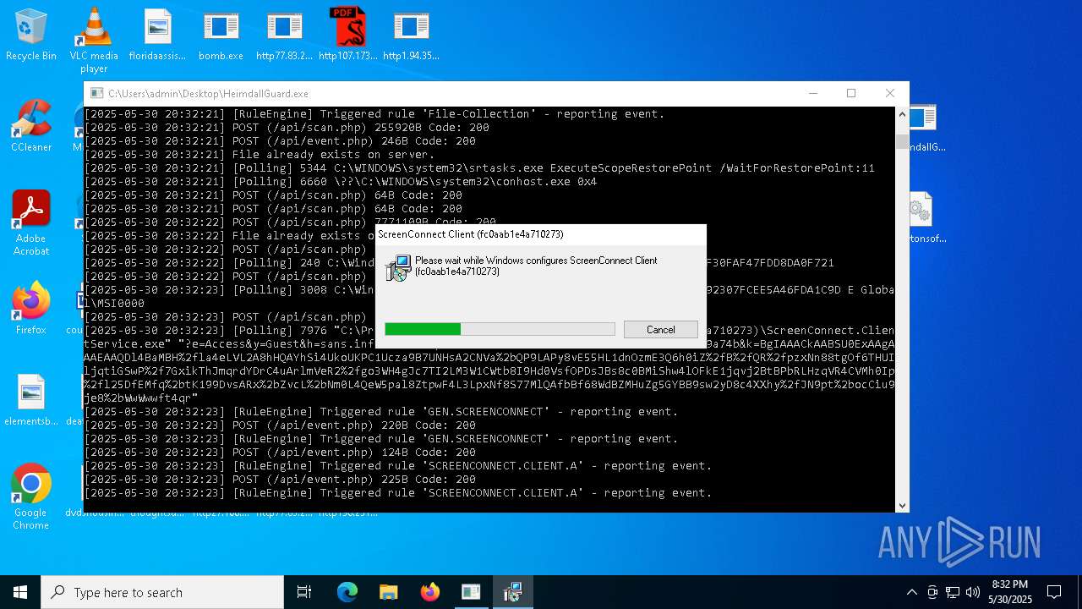Open the http107.173... PDF file
The width and height of the screenshot is (1082, 609).
tap(347, 35)
